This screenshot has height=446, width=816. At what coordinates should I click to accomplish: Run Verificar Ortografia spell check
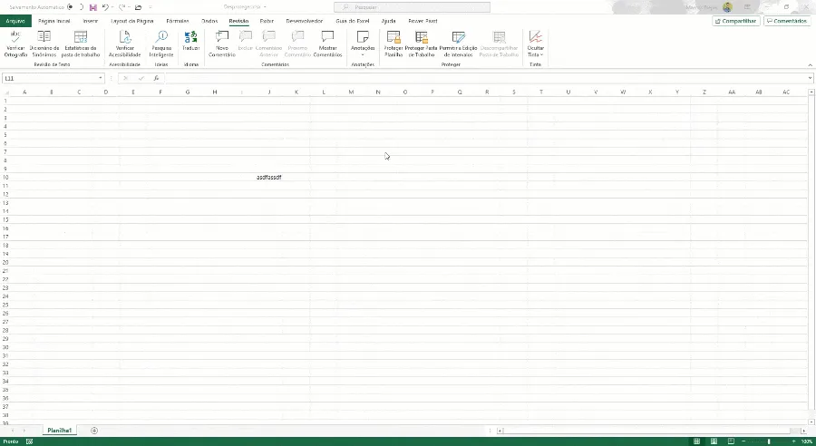[15, 44]
